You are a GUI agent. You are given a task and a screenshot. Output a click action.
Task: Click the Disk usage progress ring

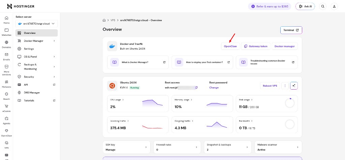pyautogui.click(x=290, y=103)
